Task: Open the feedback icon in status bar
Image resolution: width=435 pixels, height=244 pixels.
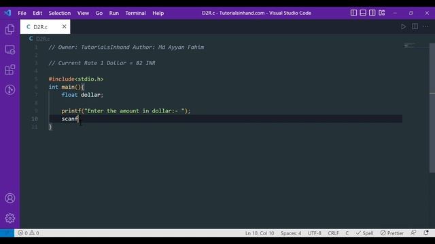Action: pos(413,233)
